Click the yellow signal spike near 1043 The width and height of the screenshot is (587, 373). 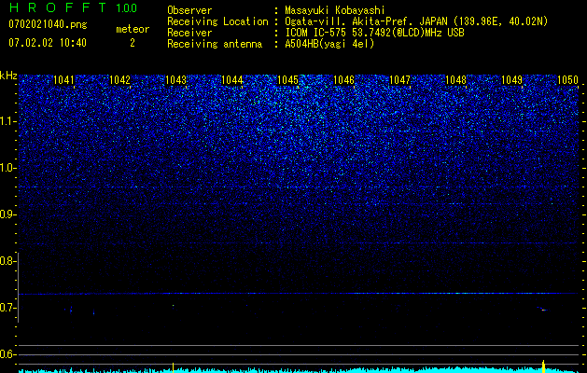coord(173,367)
